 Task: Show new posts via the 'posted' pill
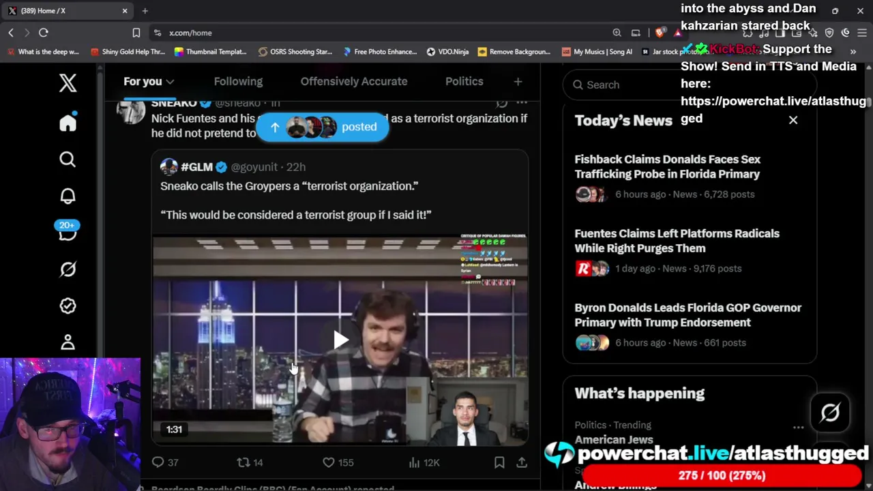[322, 127]
